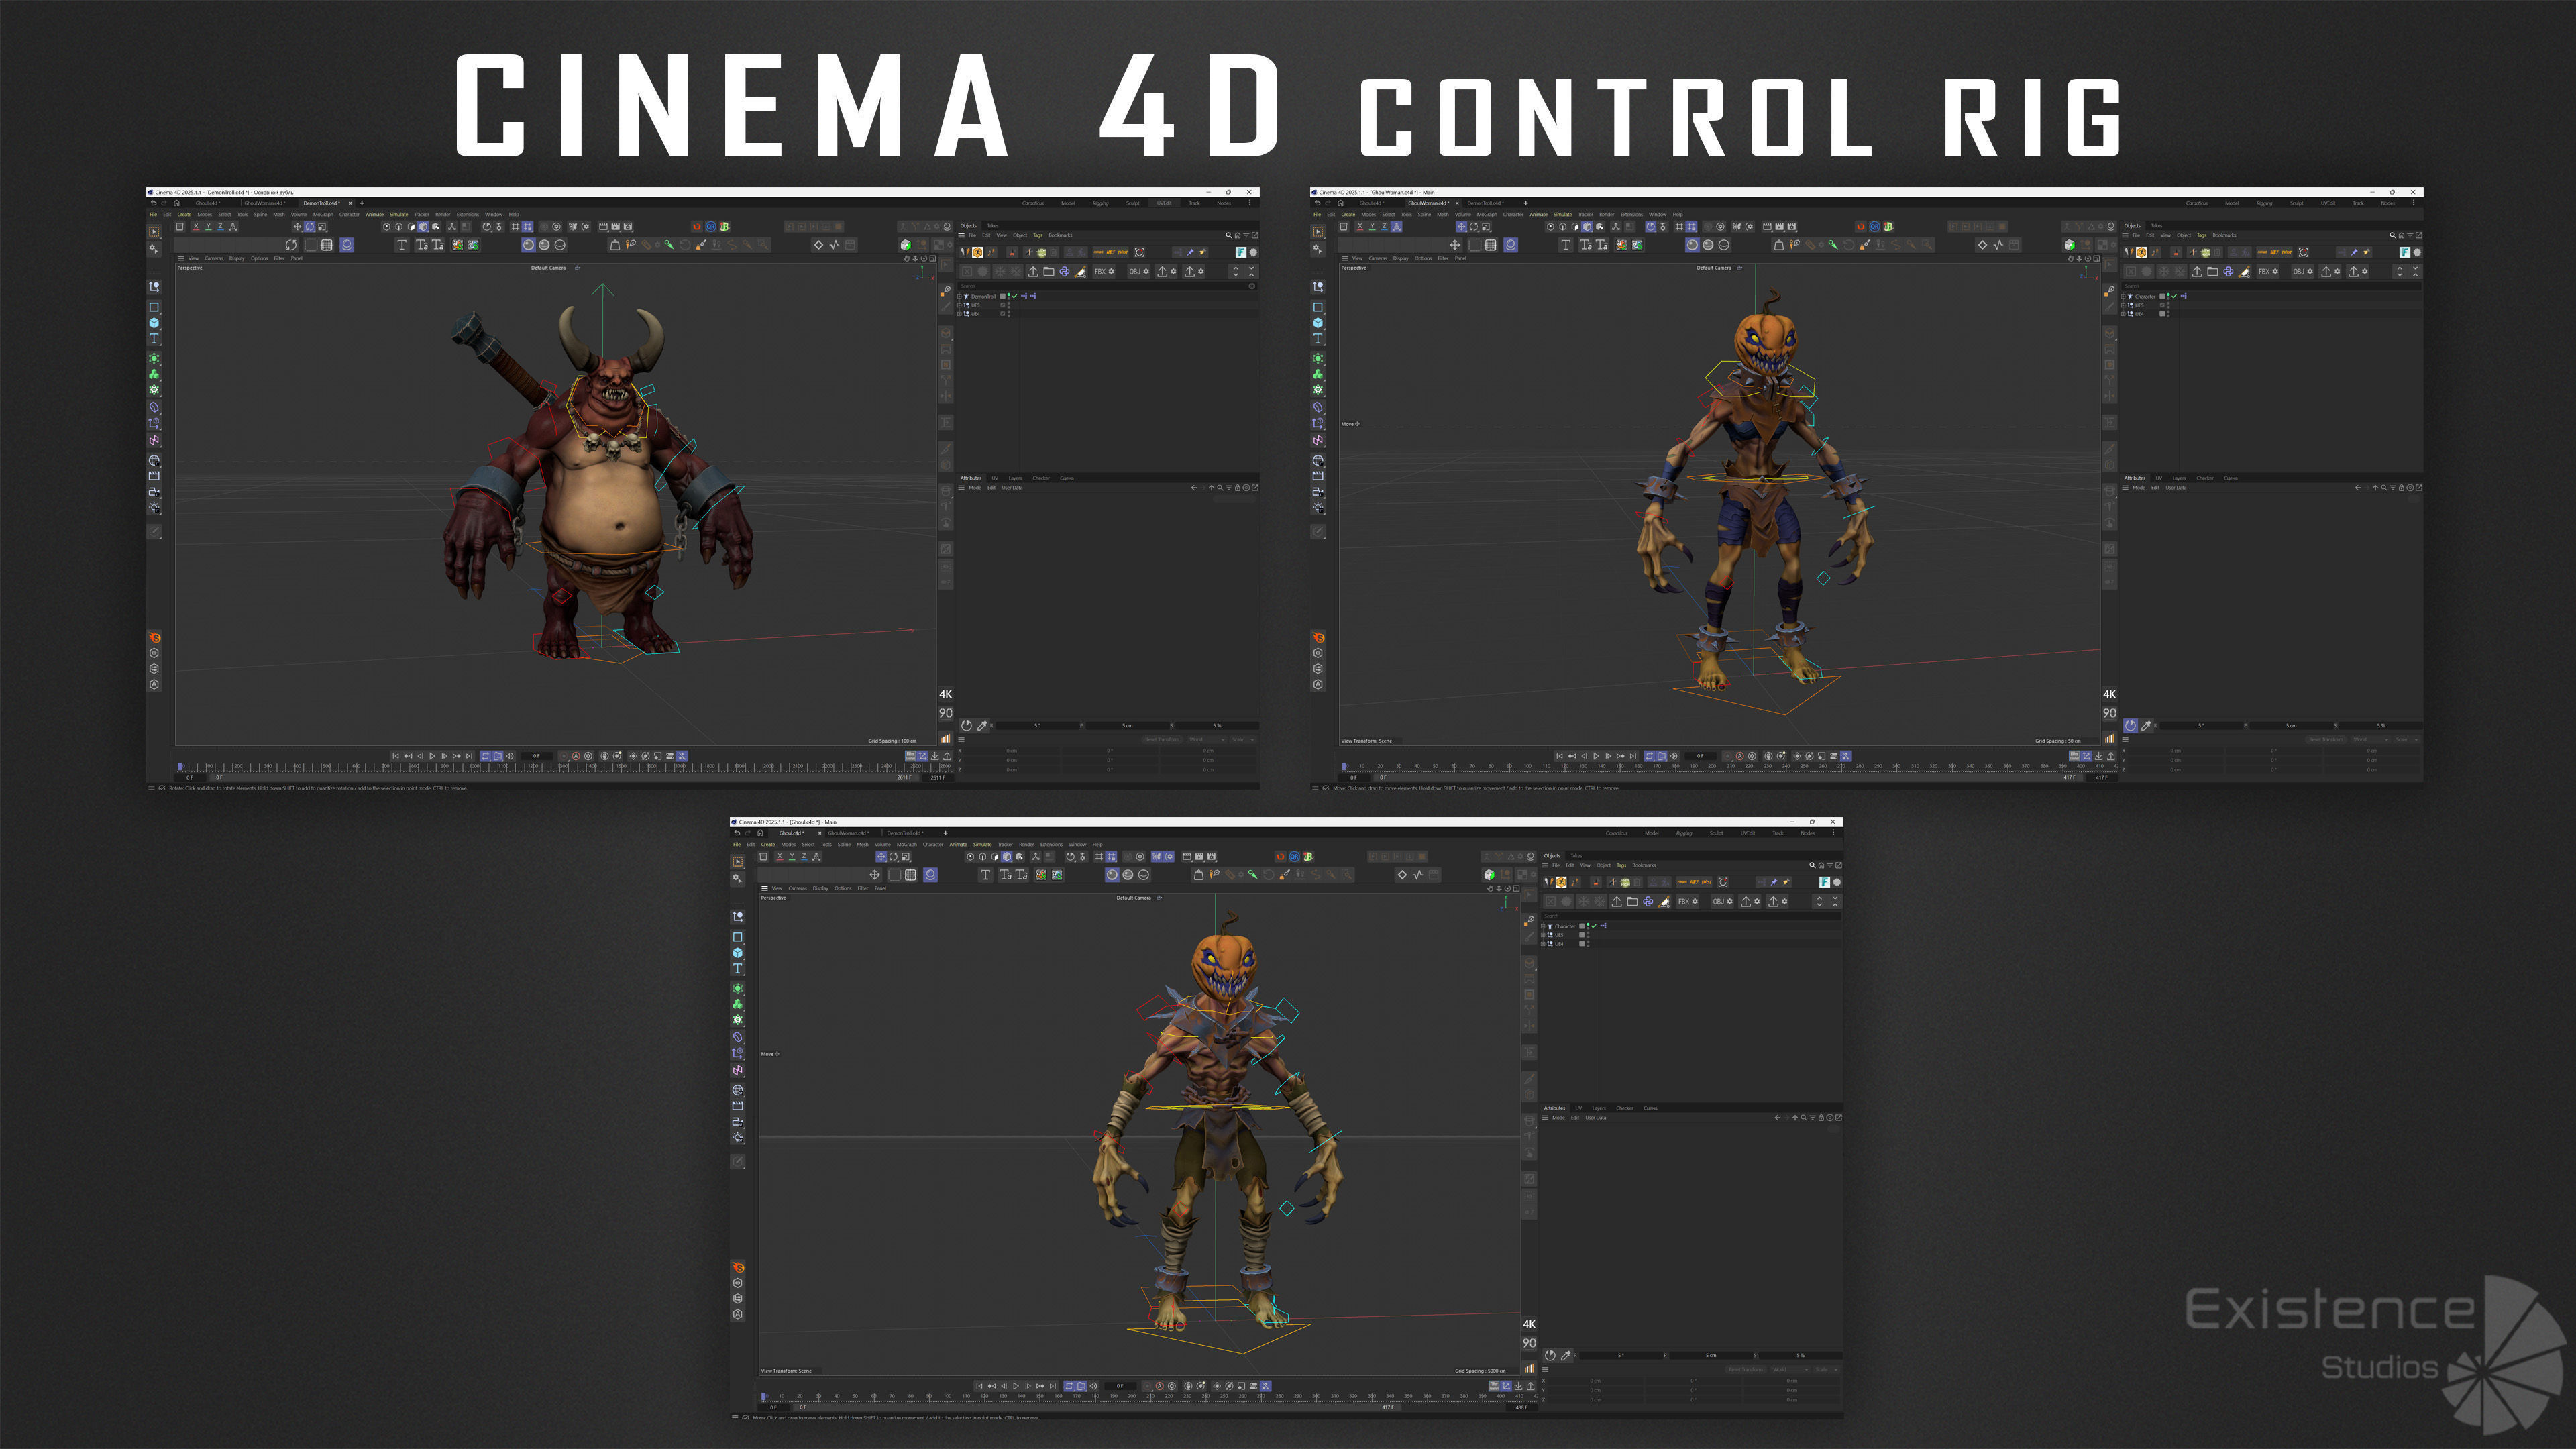Toggle X axis lock in Ghoul window
2576x1449 pixels.
point(779,856)
